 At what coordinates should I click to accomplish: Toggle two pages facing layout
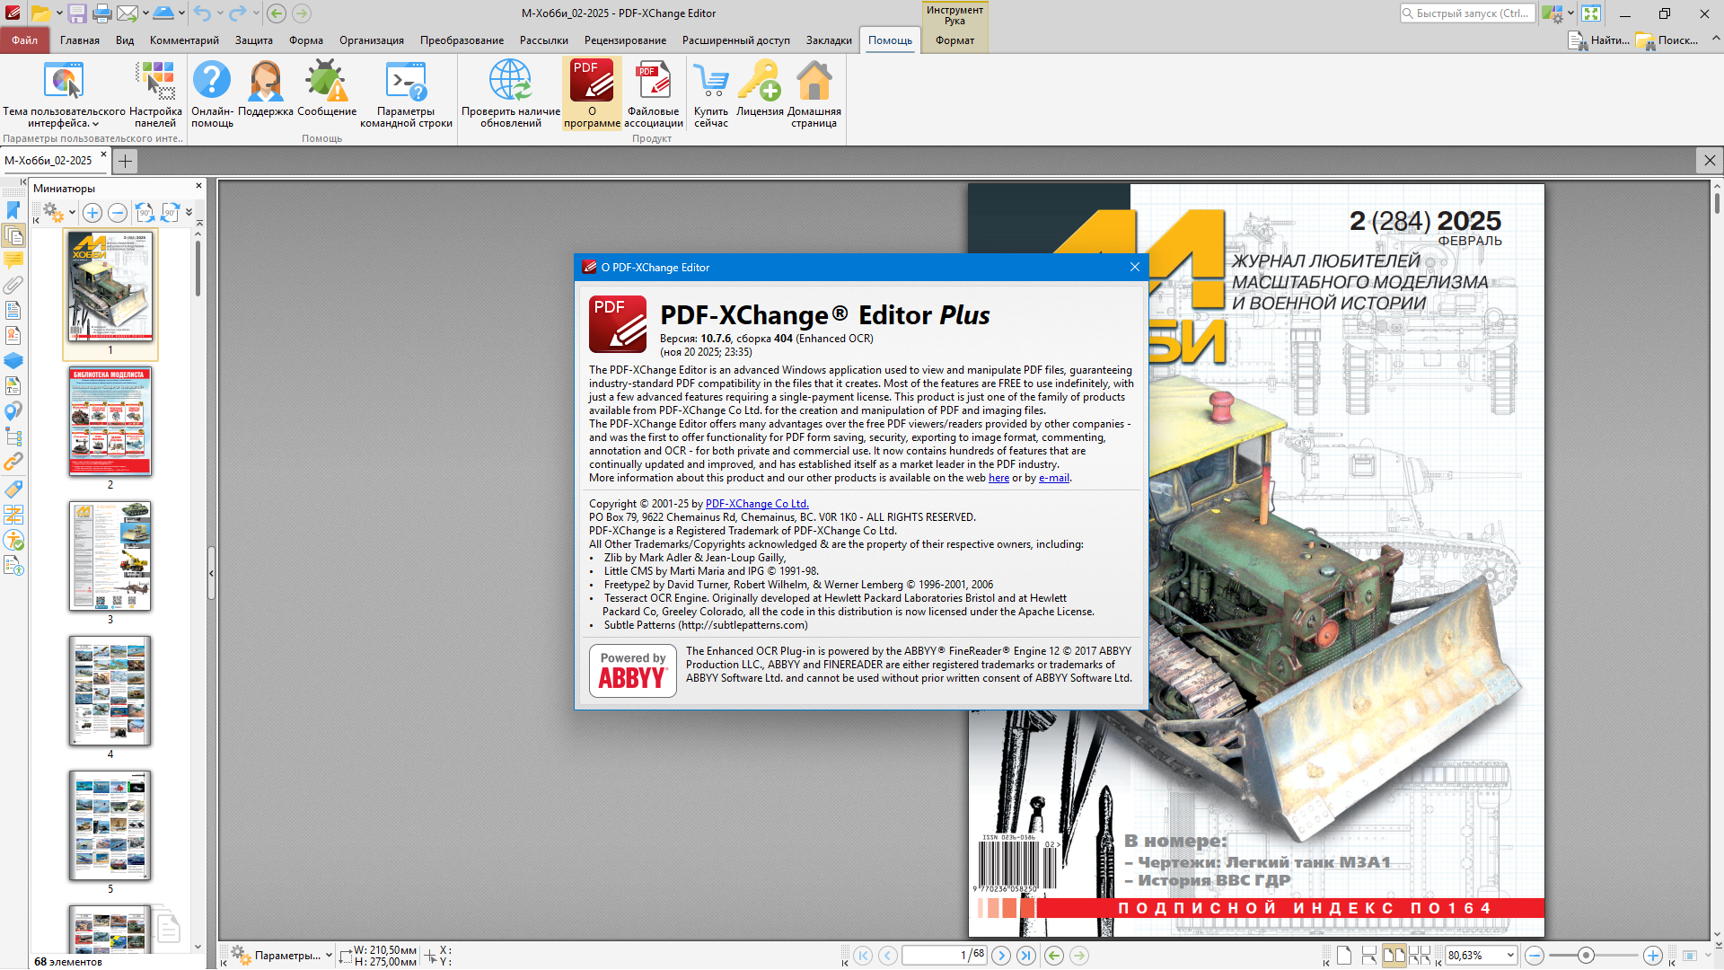pos(1394,956)
